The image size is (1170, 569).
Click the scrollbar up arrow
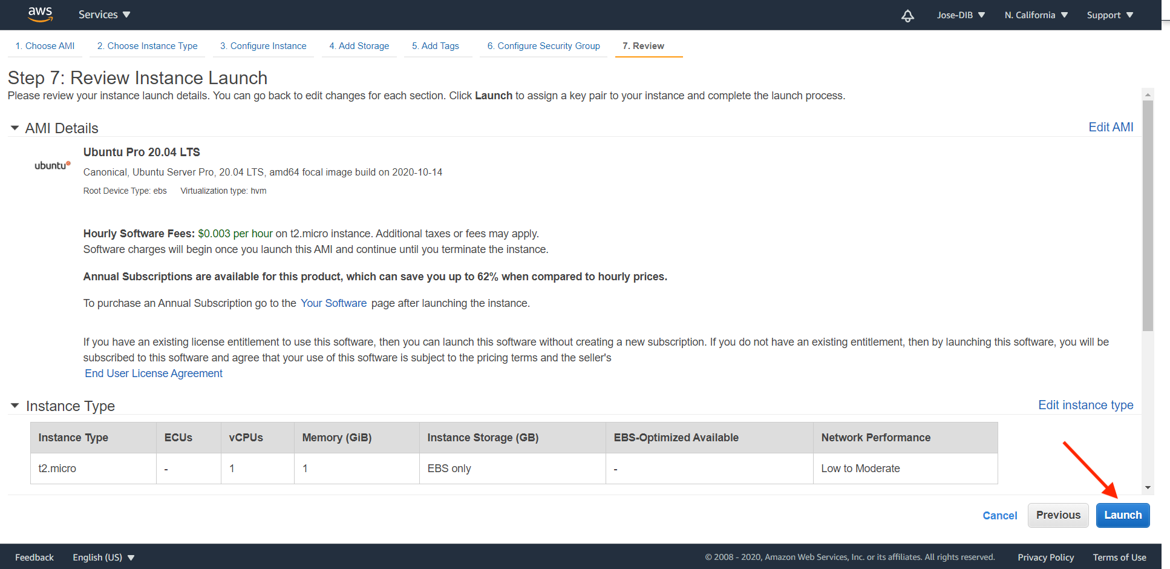tap(1148, 94)
